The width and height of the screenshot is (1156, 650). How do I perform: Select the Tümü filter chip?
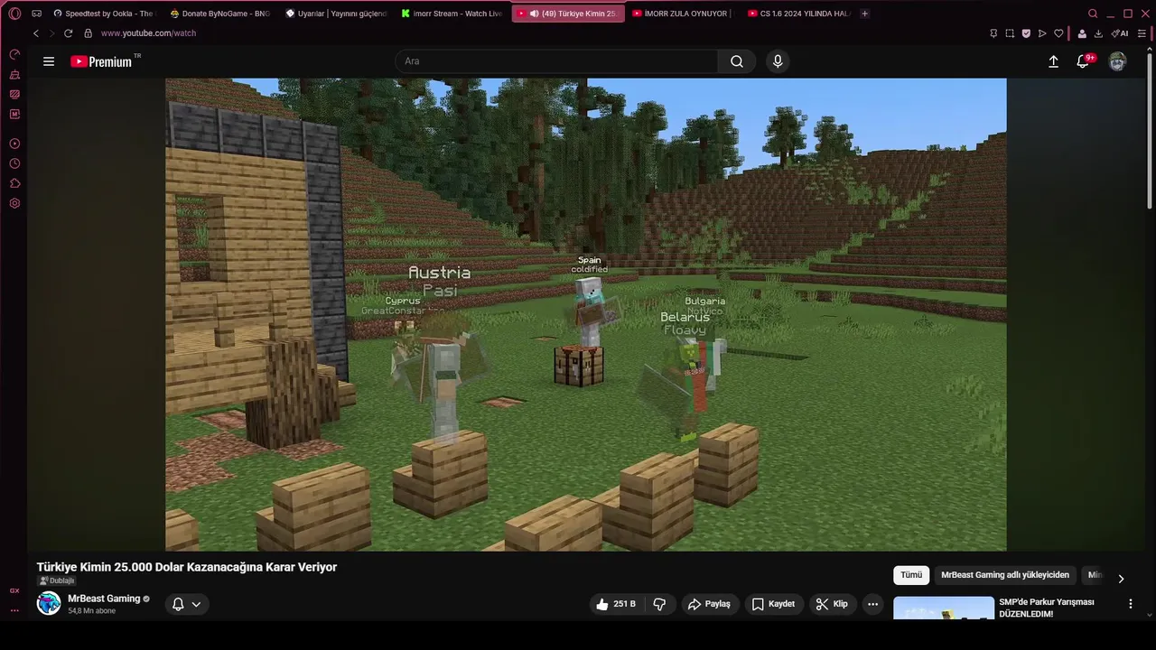pos(911,575)
